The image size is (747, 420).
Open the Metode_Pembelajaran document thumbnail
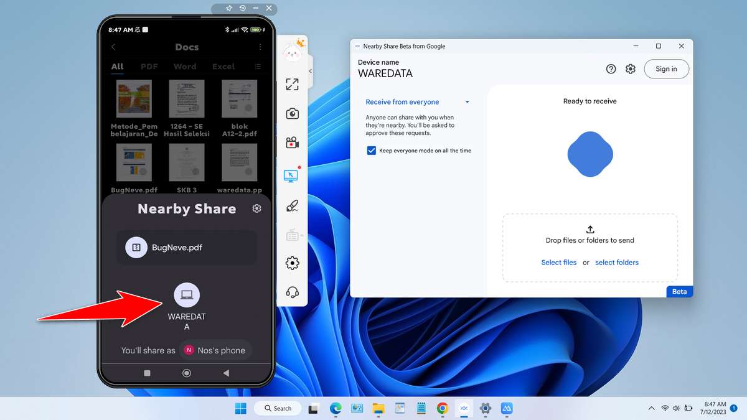click(x=134, y=100)
